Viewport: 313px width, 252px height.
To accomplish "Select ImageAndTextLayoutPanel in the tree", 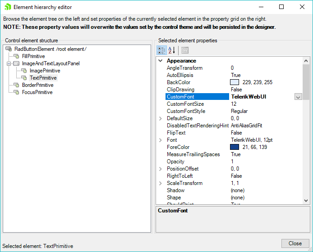I will click(51, 63).
